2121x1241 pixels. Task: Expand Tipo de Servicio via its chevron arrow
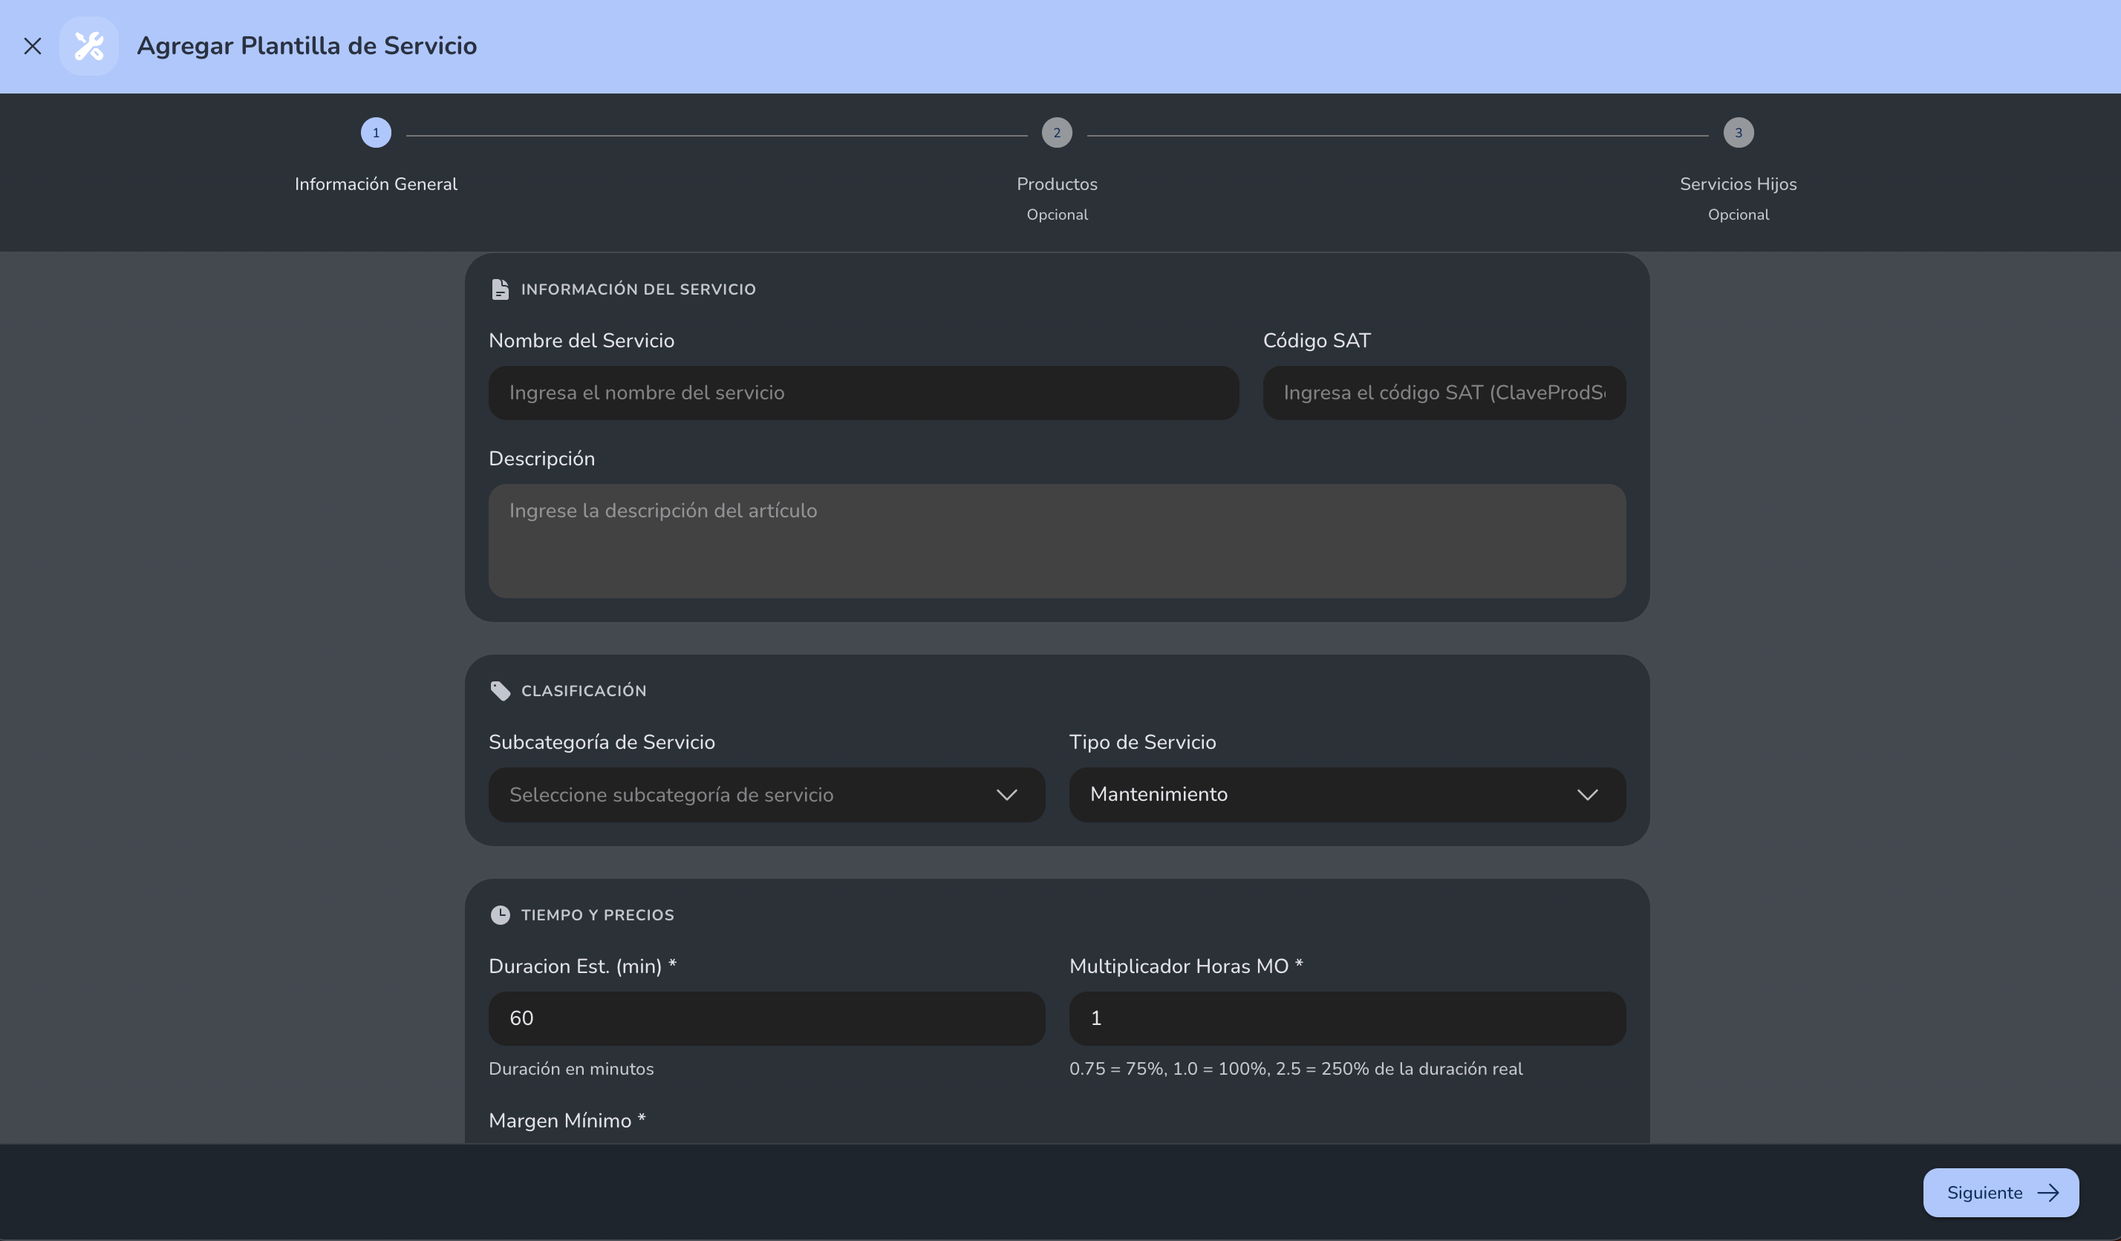[x=1586, y=795]
